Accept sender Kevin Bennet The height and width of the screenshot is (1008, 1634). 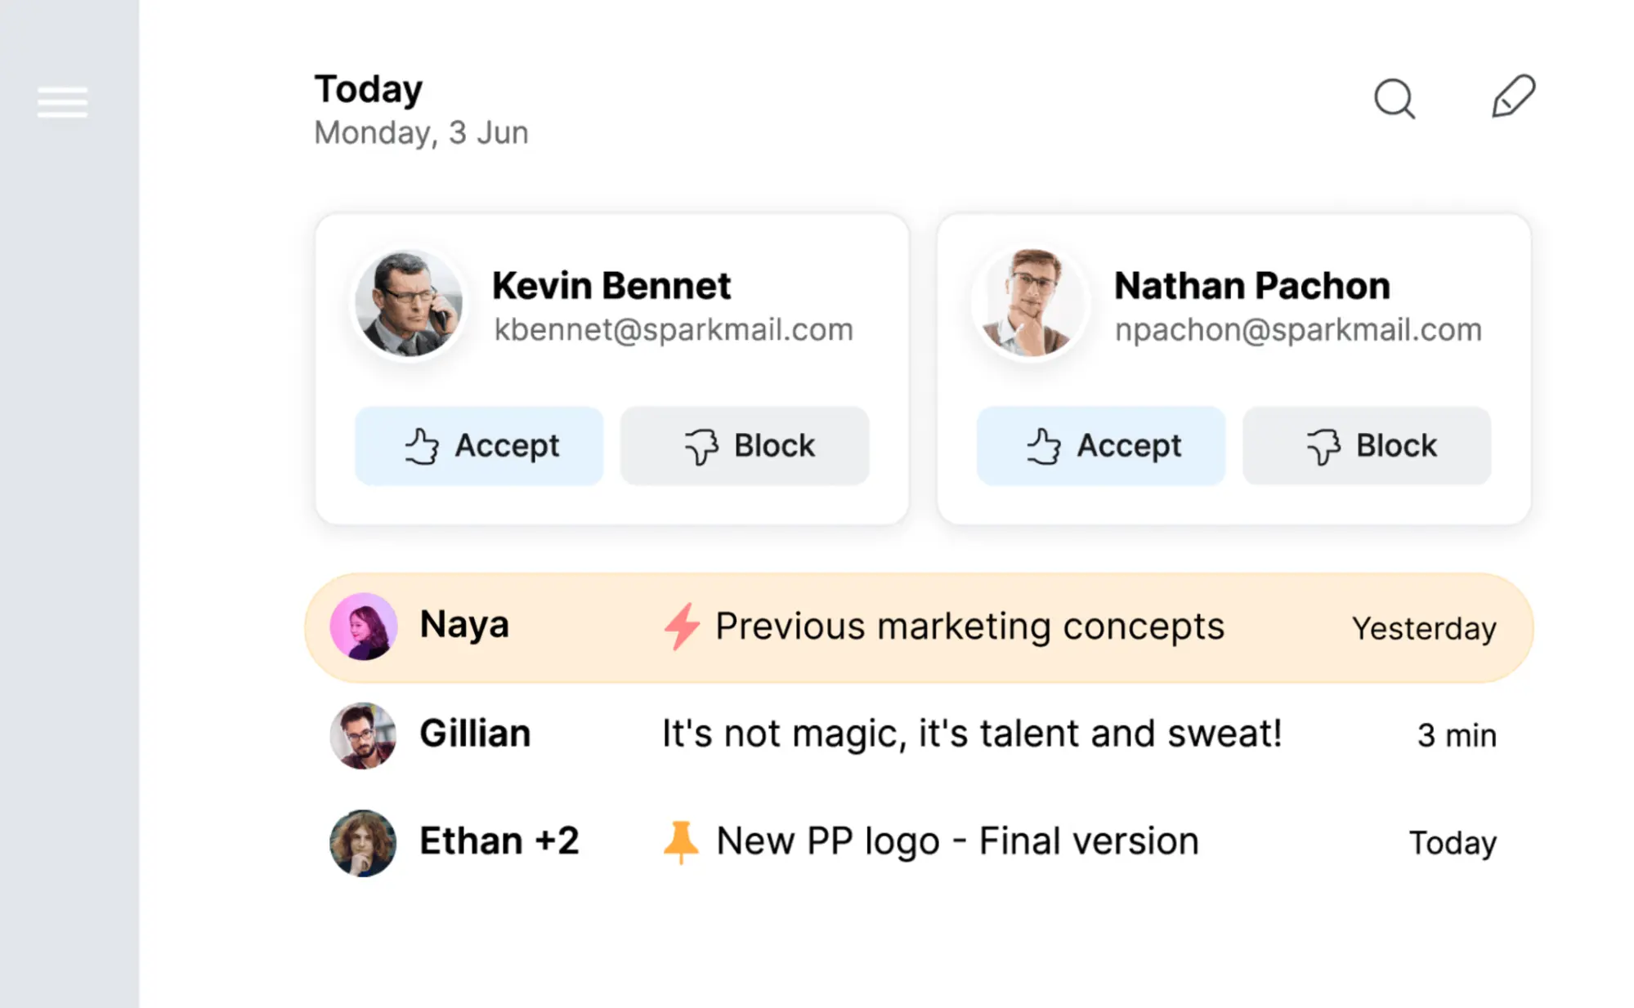479,446
